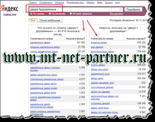Click the right 'Статистика по словам' header
The height and width of the screenshot is (122, 155).
click(x=102, y=39)
